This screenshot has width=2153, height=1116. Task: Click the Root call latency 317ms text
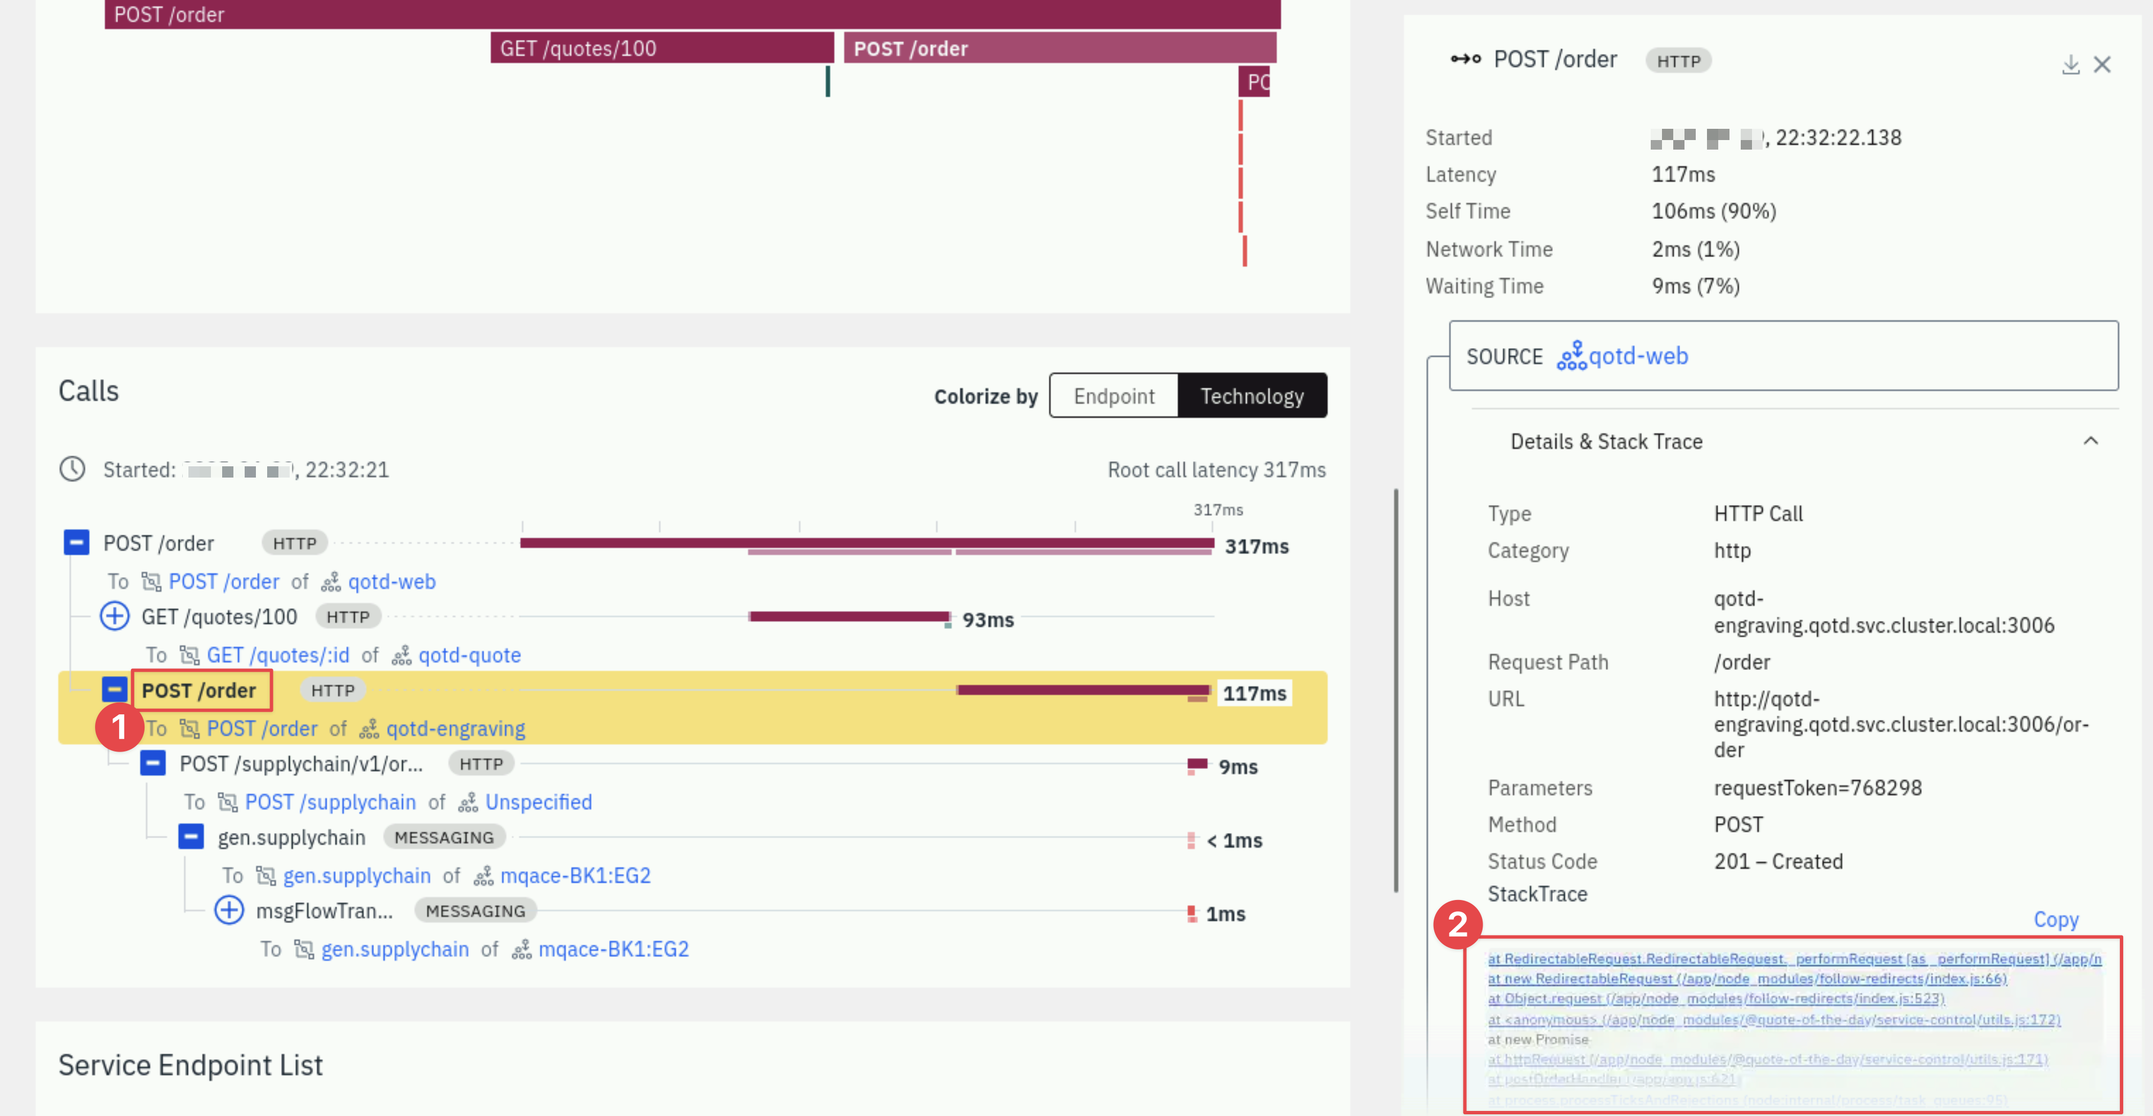pyautogui.click(x=1216, y=470)
